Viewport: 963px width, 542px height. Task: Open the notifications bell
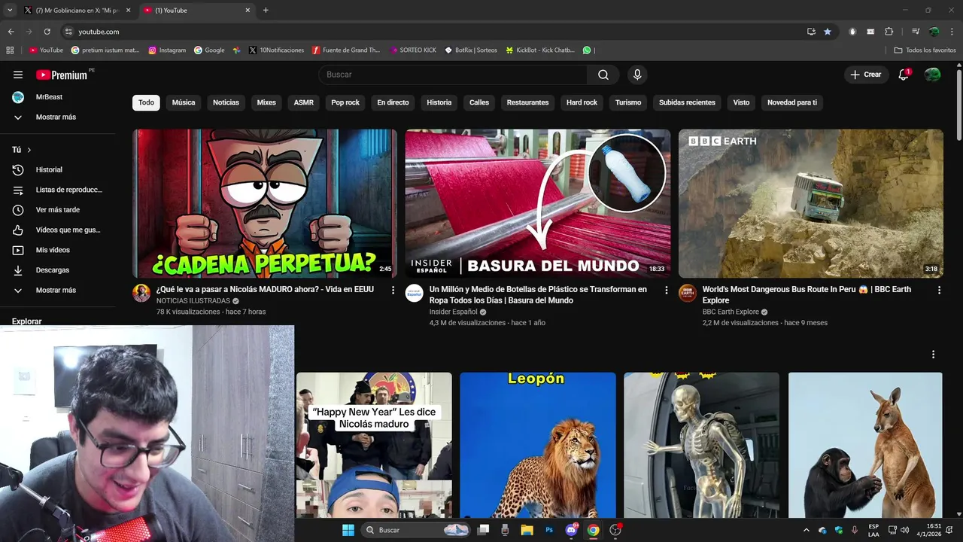click(x=904, y=75)
